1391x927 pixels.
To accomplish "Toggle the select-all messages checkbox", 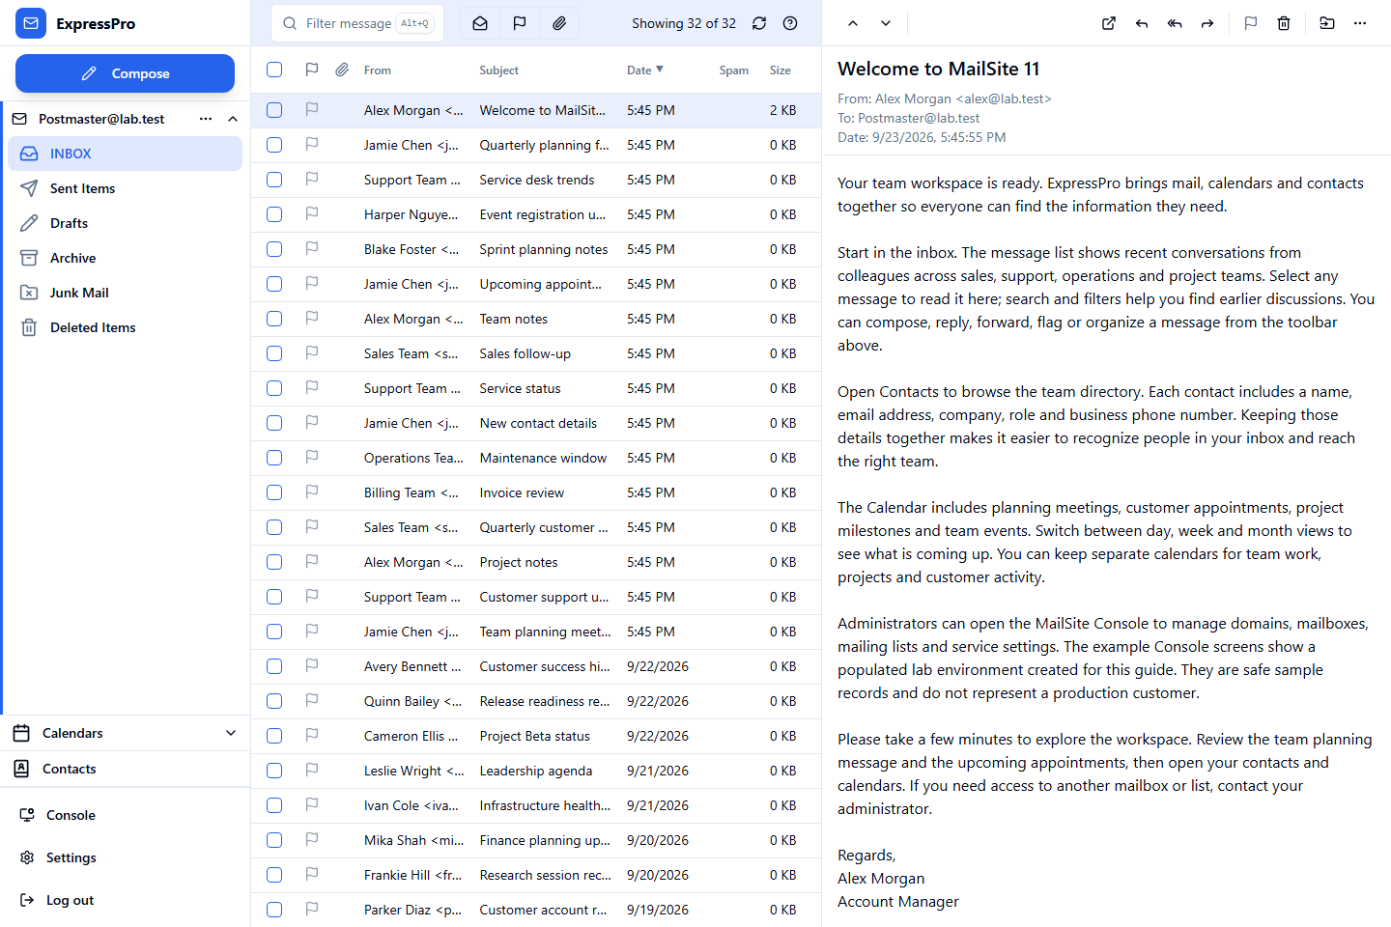I will click(x=274, y=70).
